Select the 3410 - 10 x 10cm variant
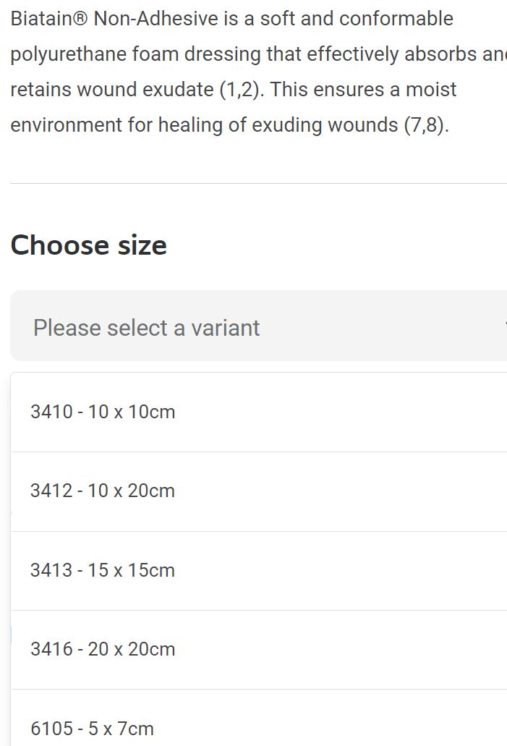 pyautogui.click(x=103, y=412)
